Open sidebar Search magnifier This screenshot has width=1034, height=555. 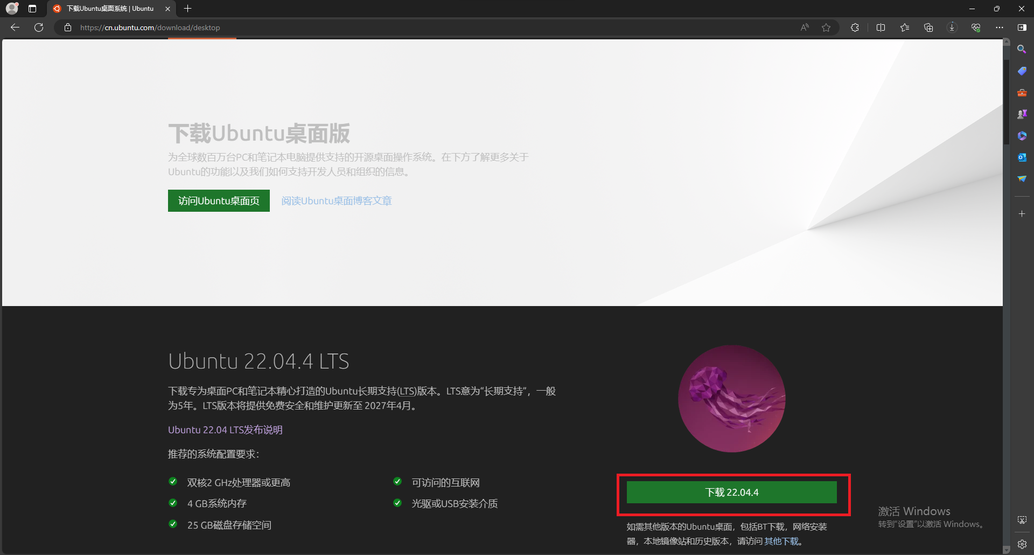click(x=1022, y=49)
